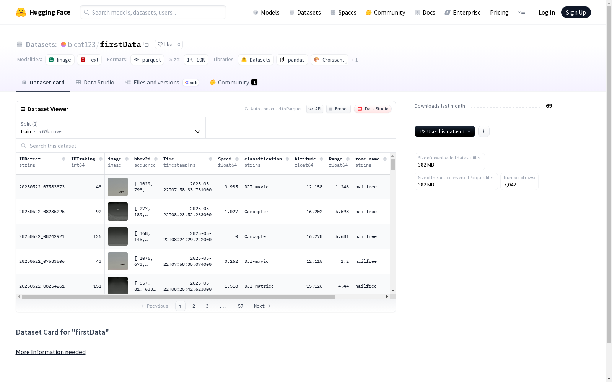The width and height of the screenshot is (612, 382).
Task: Sort by Range column
Action: tap(348, 159)
